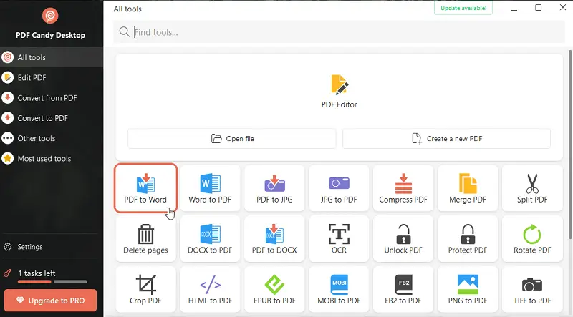Launch the PDF to DOCX converter
The height and width of the screenshot is (317, 573).
tap(274, 238)
